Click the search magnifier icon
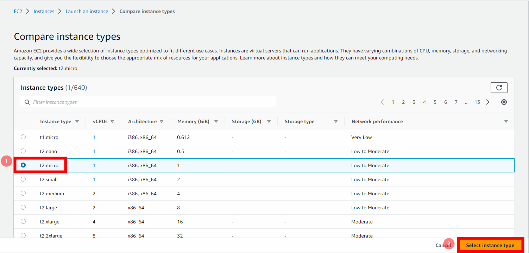The height and width of the screenshot is (253, 529). (x=27, y=102)
